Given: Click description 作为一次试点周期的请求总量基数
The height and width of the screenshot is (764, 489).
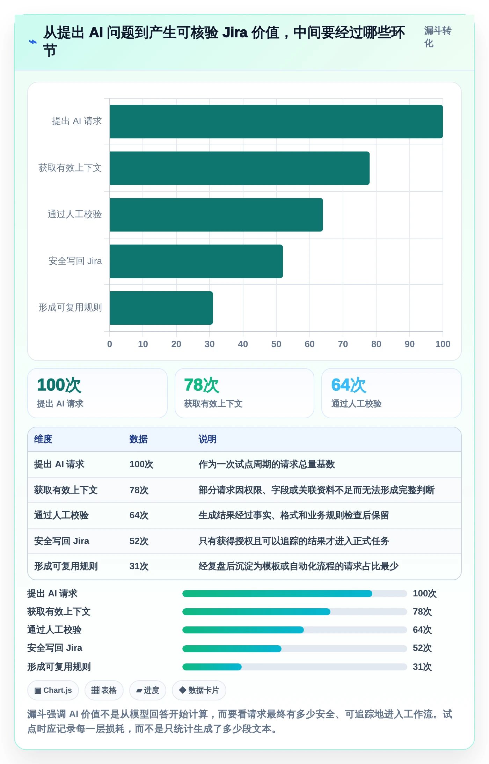Looking at the screenshot, I should point(267,464).
